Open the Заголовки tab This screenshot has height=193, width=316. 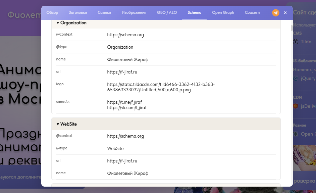(x=78, y=12)
